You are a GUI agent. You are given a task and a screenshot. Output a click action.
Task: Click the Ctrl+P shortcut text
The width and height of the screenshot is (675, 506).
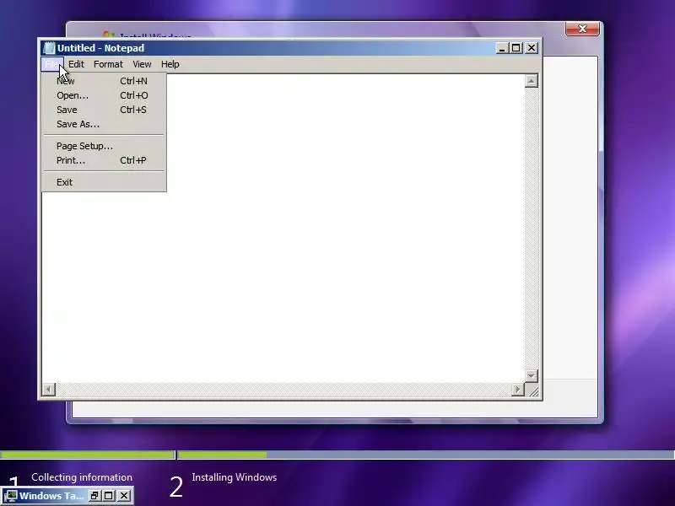tap(133, 160)
